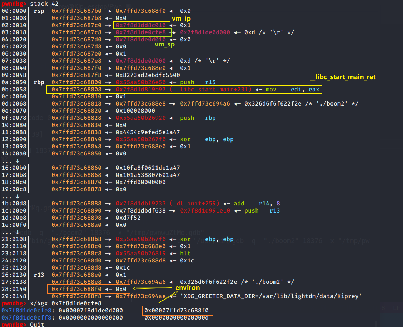Click the yellow vm_ip annotation label

181,18
